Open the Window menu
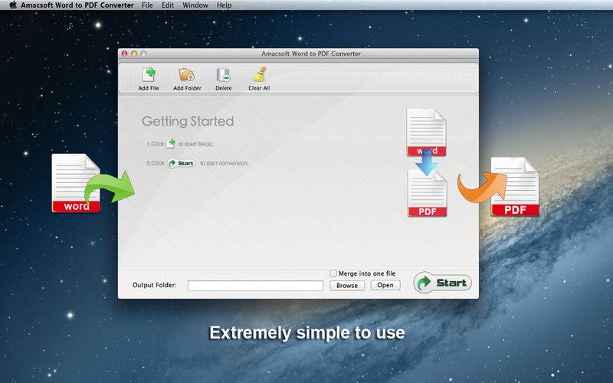Image resolution: width=613 pixels, height=383 pixels. click(x=195, y=5)
